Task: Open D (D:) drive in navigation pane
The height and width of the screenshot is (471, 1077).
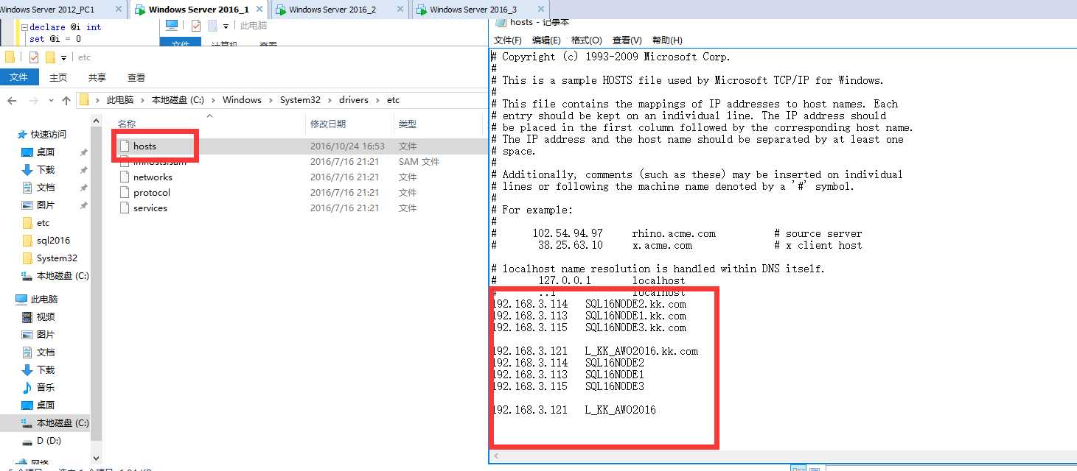Action: 49,441
